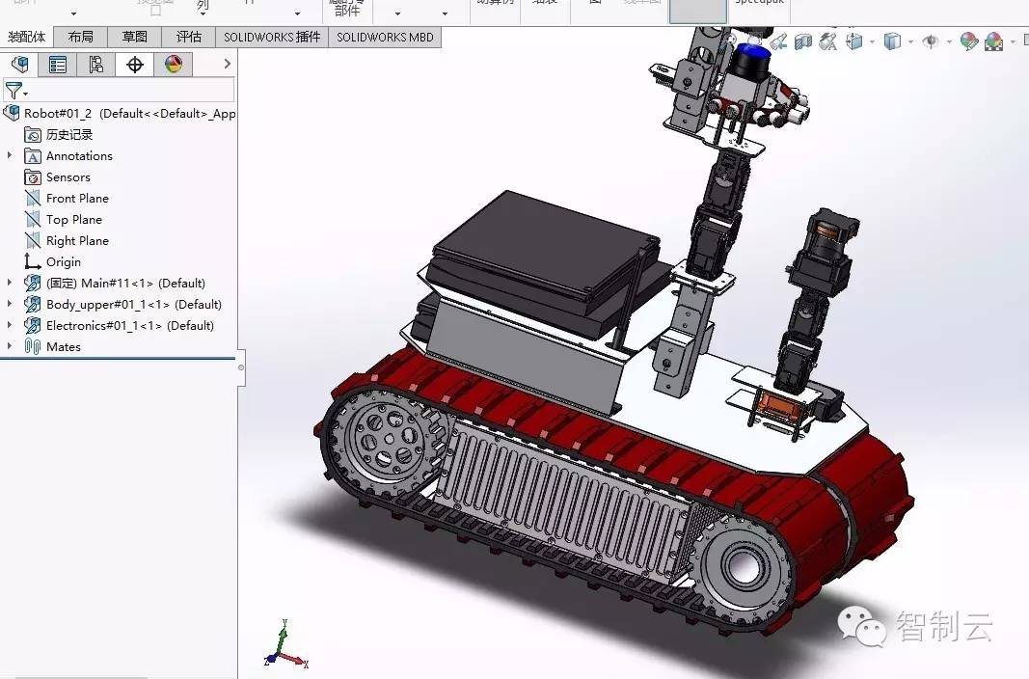This screenshot has width=1029, height=679.
Task: Open the Display Style dropdown arrow
Action: click(x=910, y=42)
